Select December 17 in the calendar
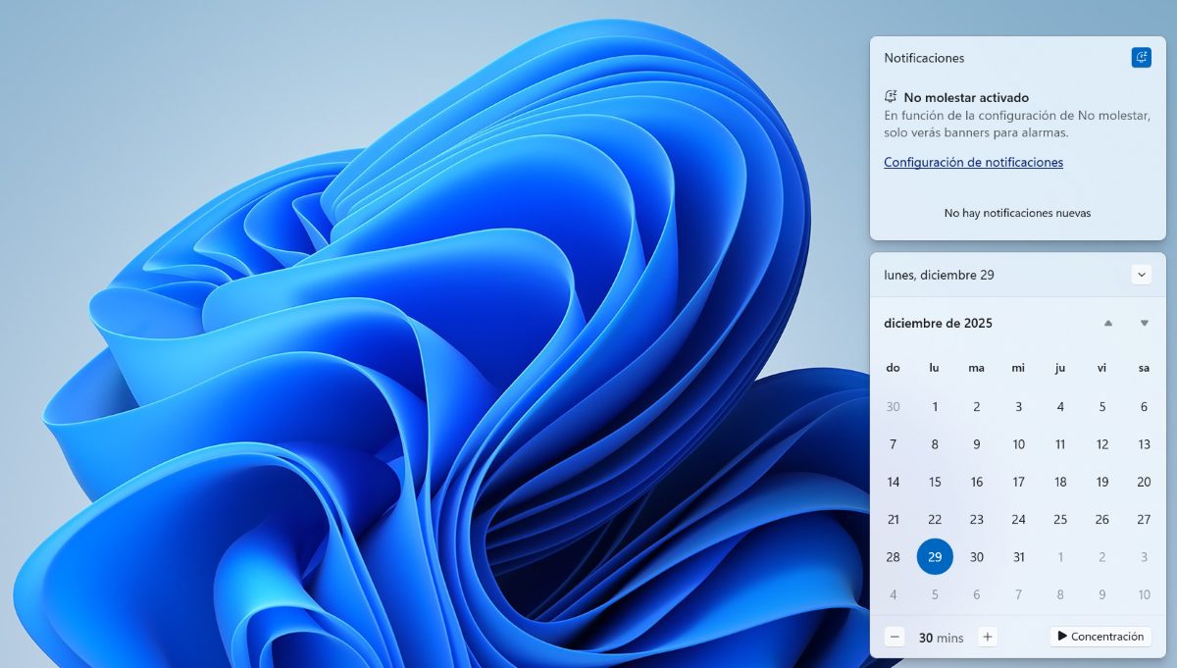 (1019, 483)
